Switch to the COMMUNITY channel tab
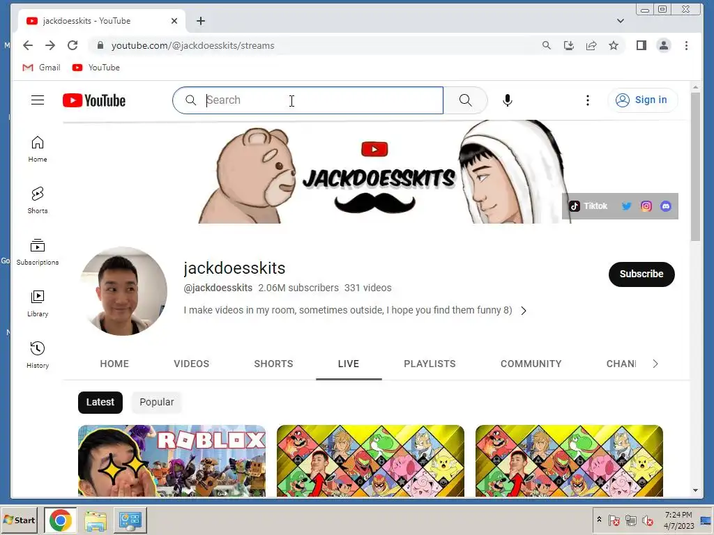The height and width of the screenshot is (535, 714). (531, 364)
